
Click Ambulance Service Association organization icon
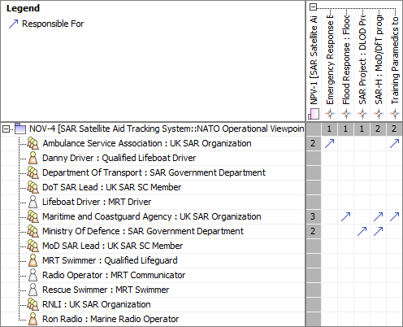point(32,143)
